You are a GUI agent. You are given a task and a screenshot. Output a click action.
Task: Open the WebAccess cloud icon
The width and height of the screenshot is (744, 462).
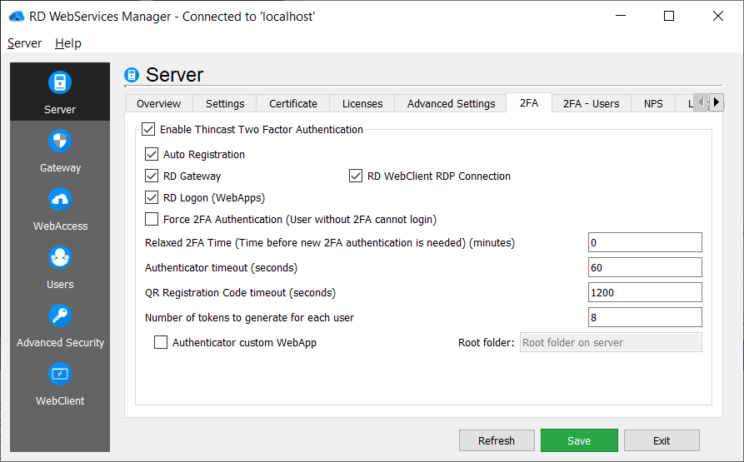coord(60,199)
